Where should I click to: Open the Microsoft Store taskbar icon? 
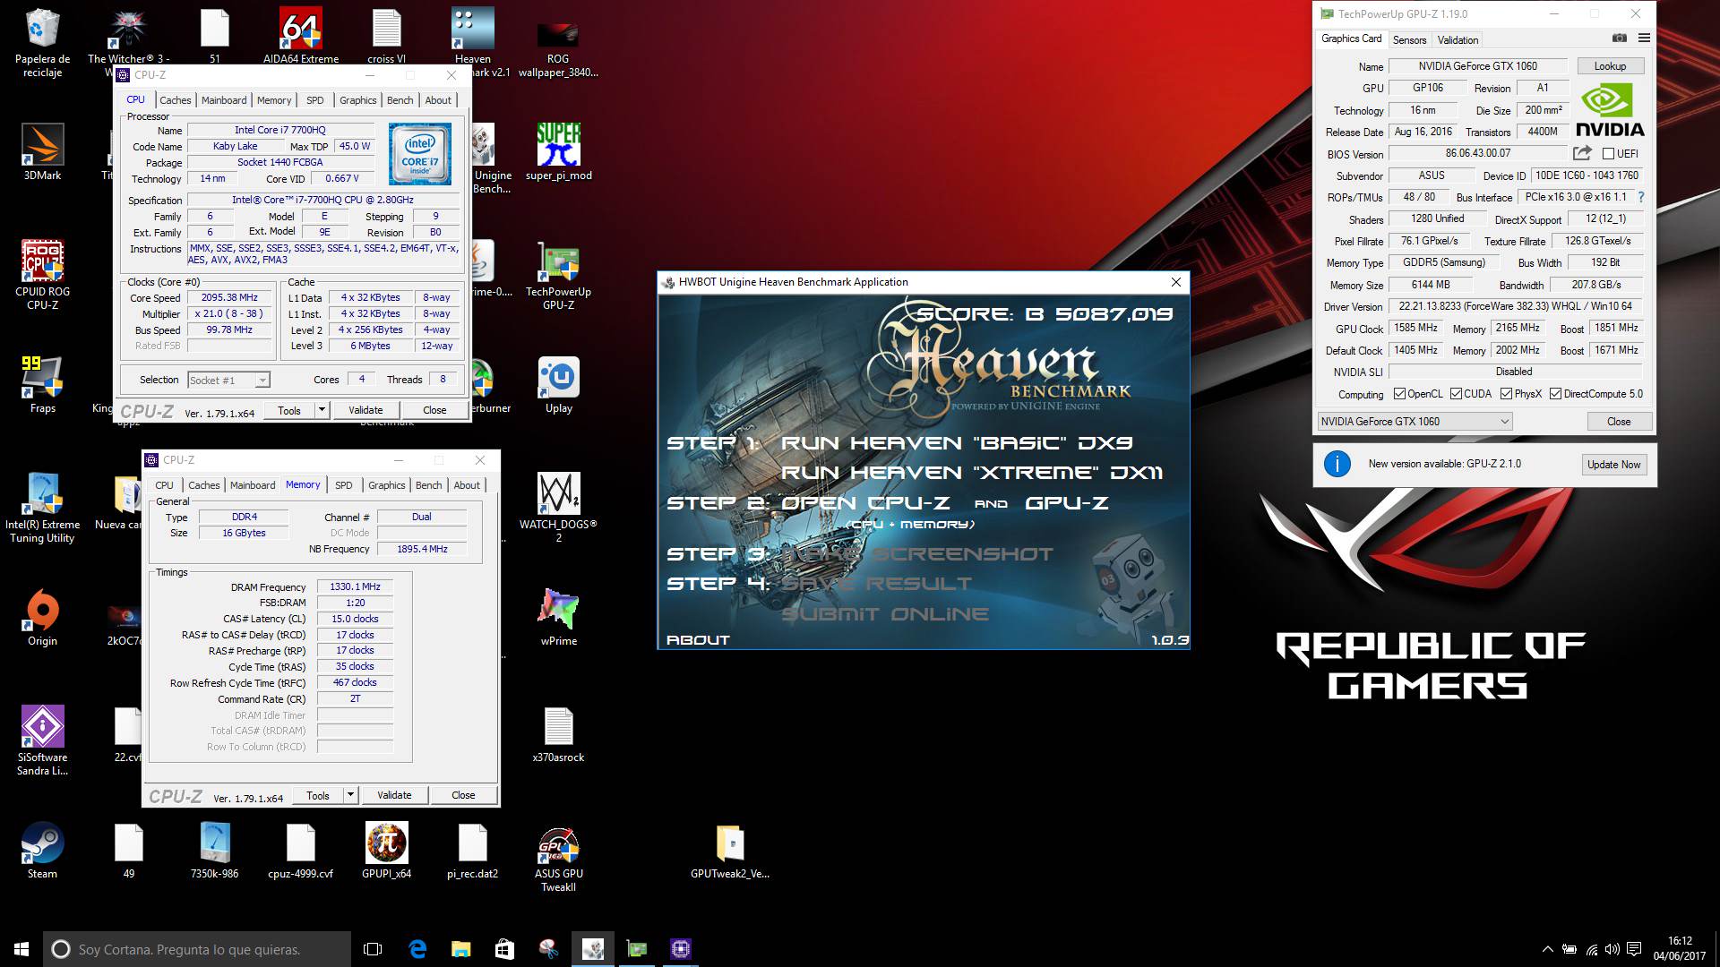click(x=504, y=949)
